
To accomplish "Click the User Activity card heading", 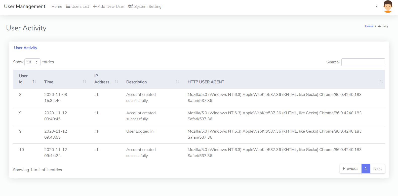I will pos(26,48).
